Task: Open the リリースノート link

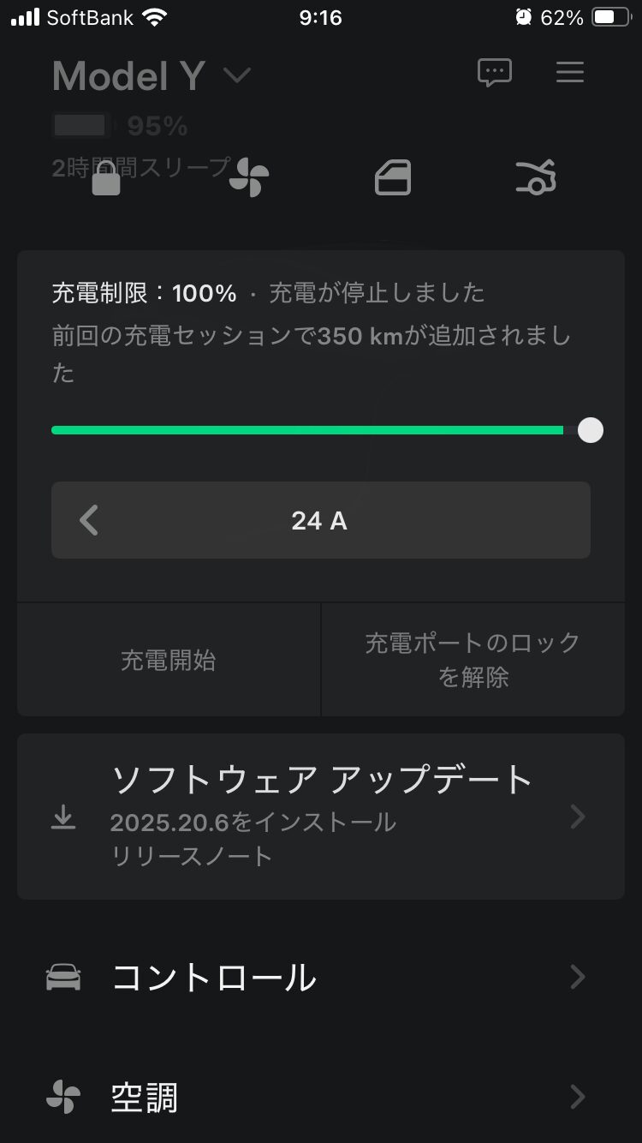Action: 192,855
